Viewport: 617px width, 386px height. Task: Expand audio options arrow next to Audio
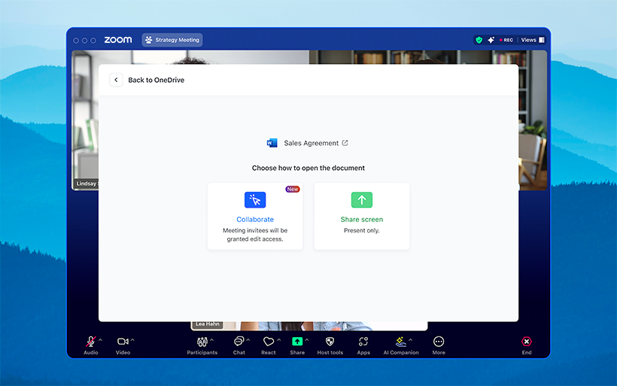click(x=101, y=339)
